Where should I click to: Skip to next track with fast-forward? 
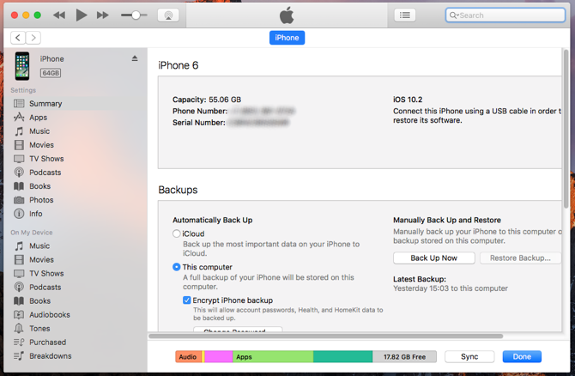(102, 15)
